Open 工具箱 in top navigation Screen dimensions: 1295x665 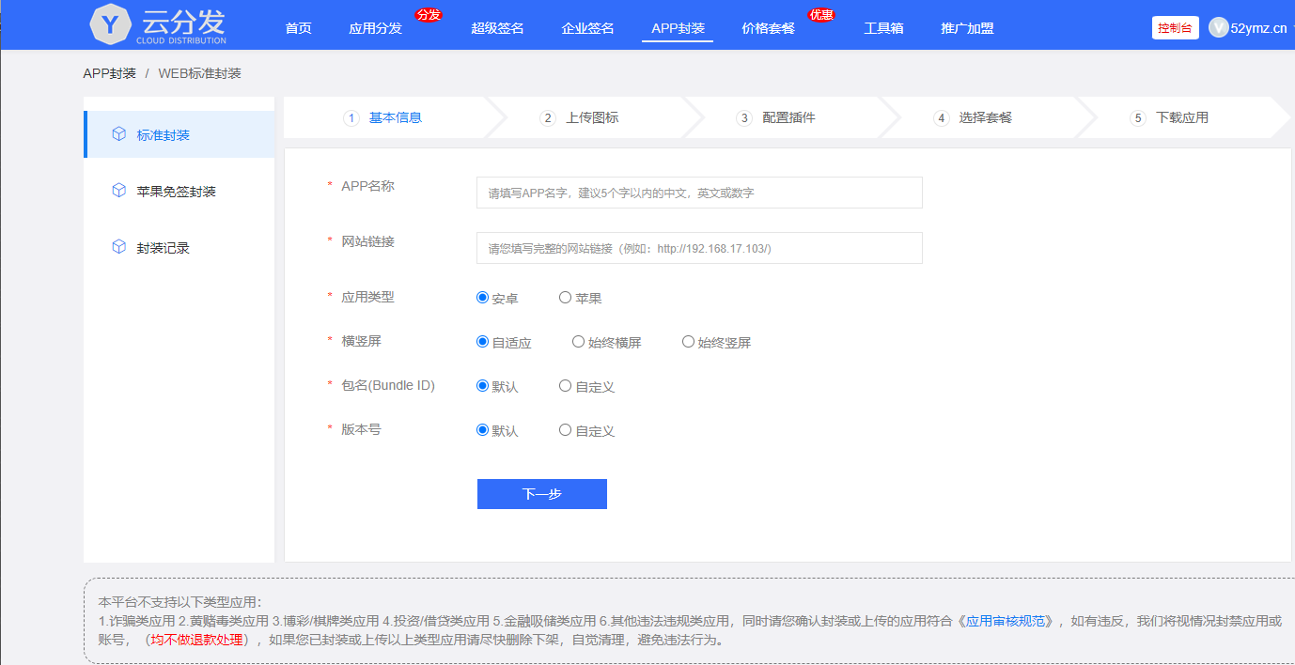click(883, 28)
